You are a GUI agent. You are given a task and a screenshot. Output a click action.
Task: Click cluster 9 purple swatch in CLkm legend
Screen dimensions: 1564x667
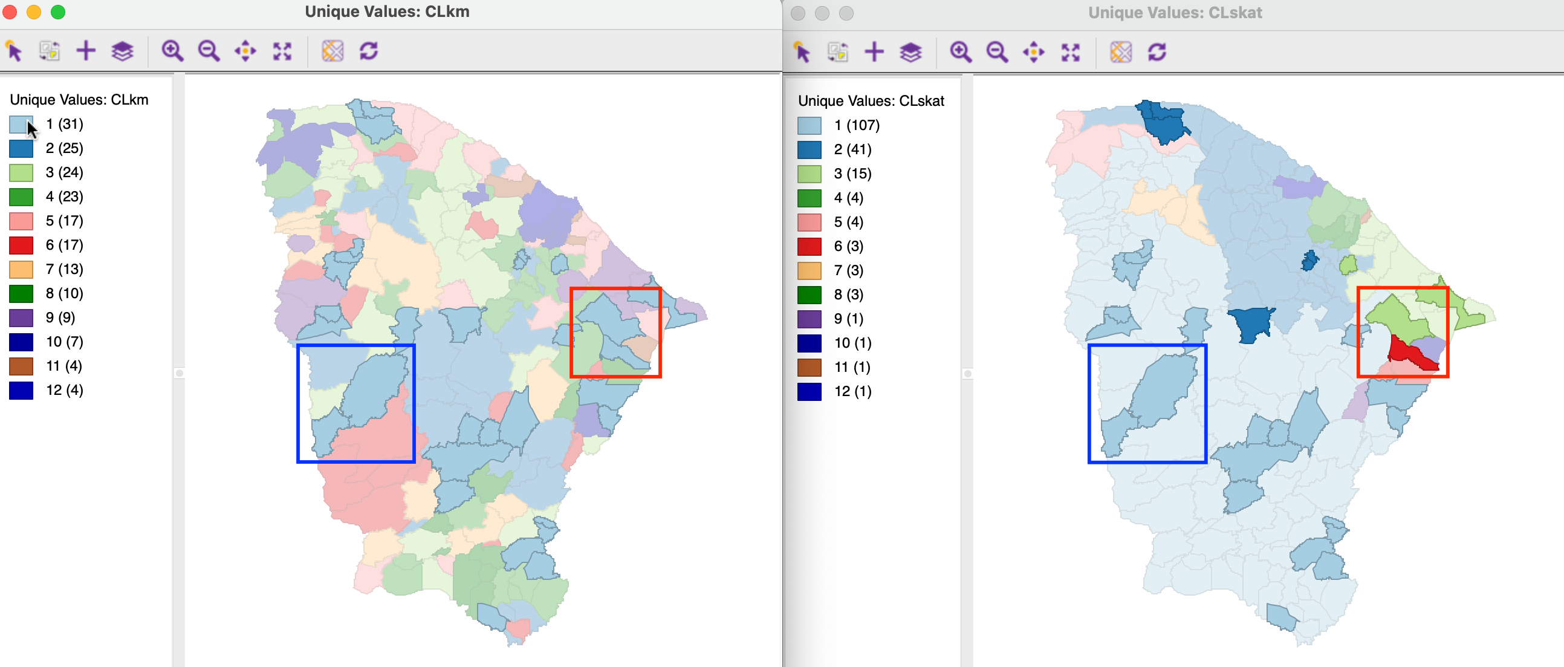pyautogui.click(x=21, y=317)
